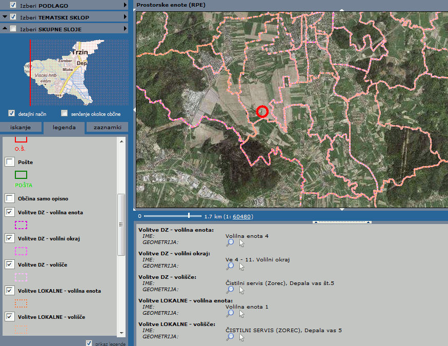Click pointer icon for Volilni okraj geometry

(241, 267)
